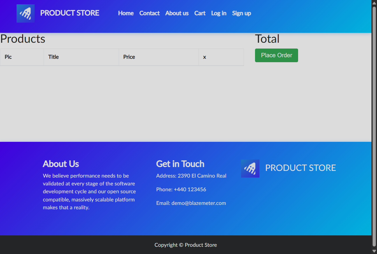Click the demo@blazemeter.com email text
Screen dimensions: 377x254
tap(199, 203)
